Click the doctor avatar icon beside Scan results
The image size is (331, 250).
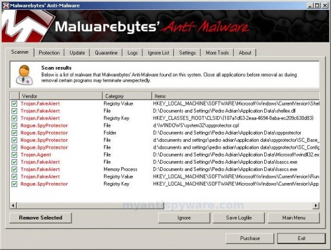[24, 75]
